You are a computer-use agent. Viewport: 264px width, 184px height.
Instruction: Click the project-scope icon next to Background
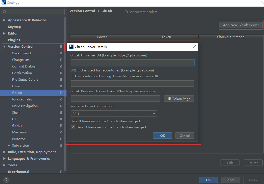pyautogui.click(x=61, y=53)
